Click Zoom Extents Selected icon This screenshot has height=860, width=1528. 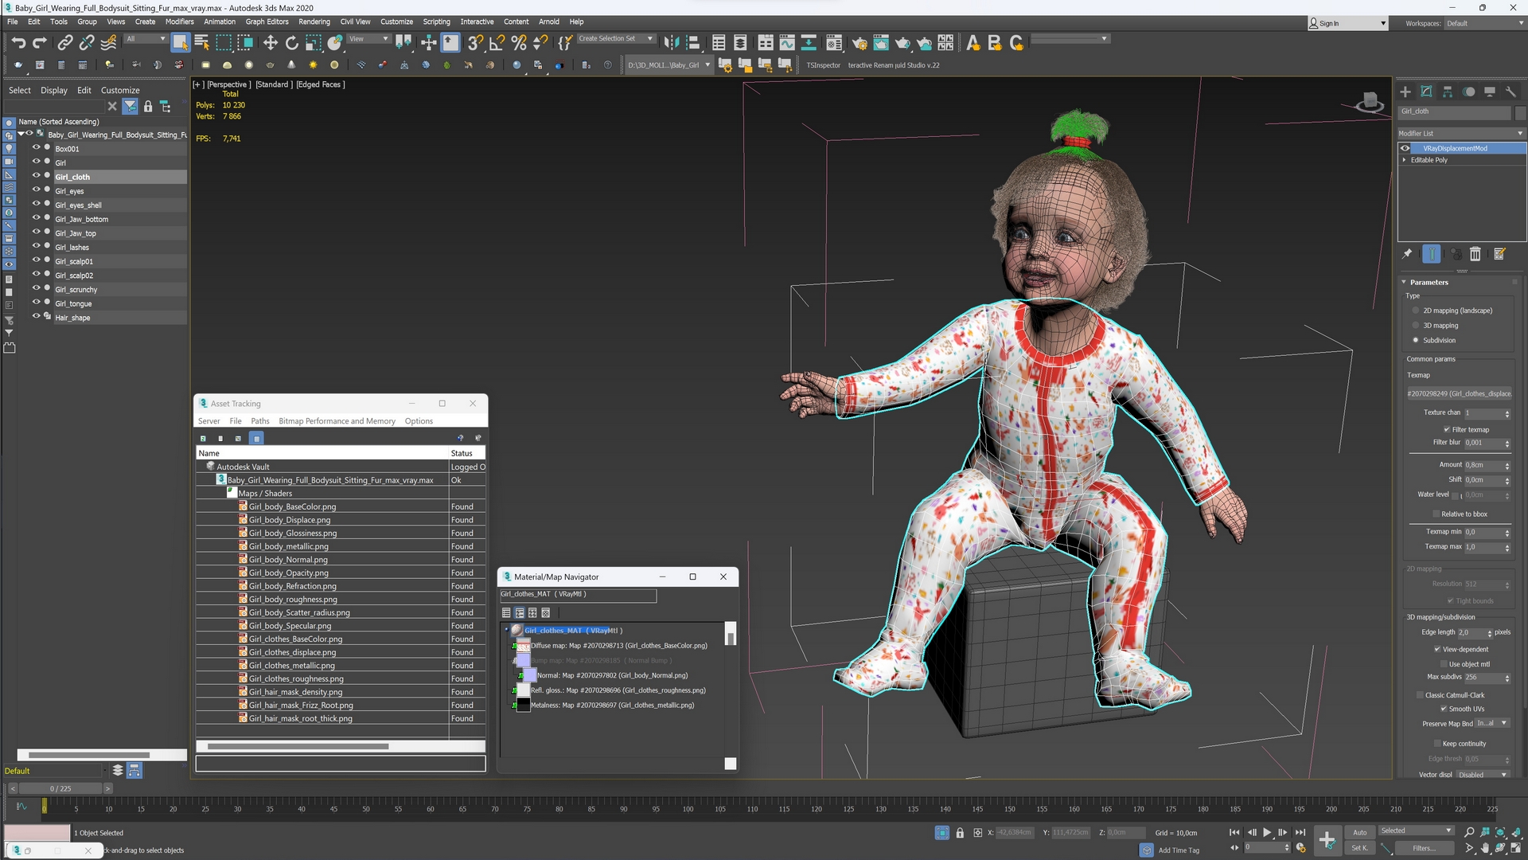click(x=1500, y=832)
